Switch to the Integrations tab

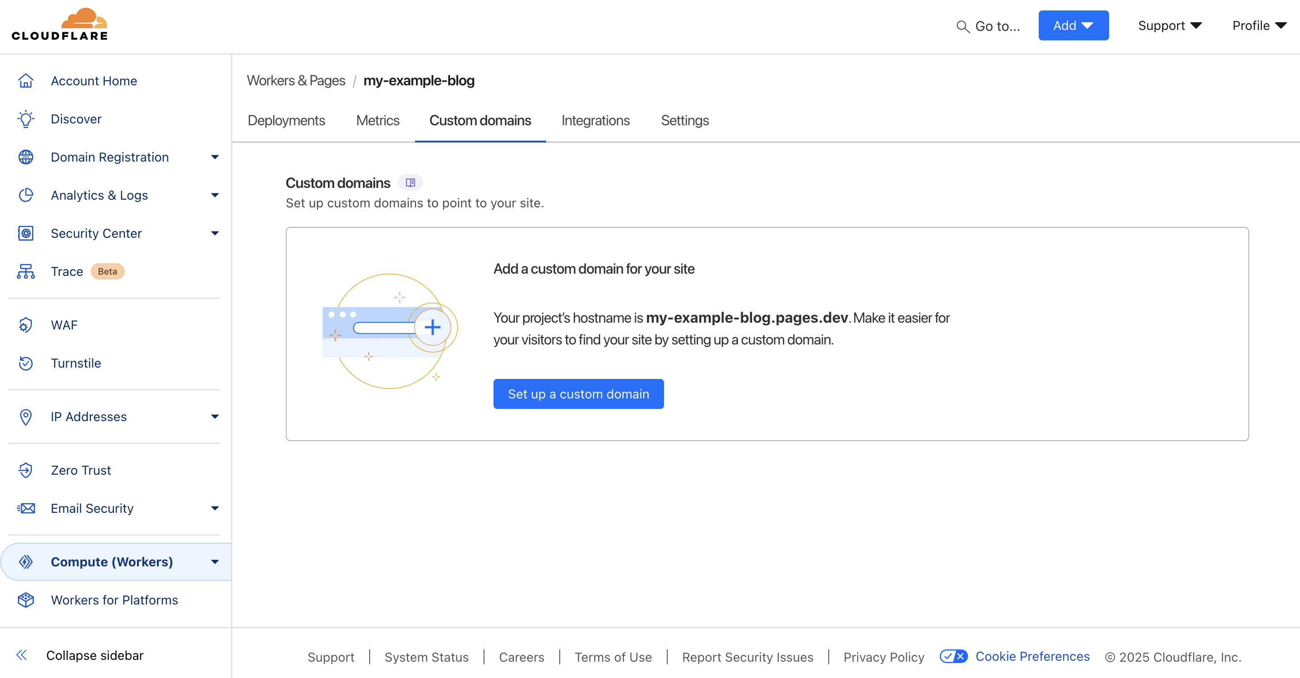[596, 121]
